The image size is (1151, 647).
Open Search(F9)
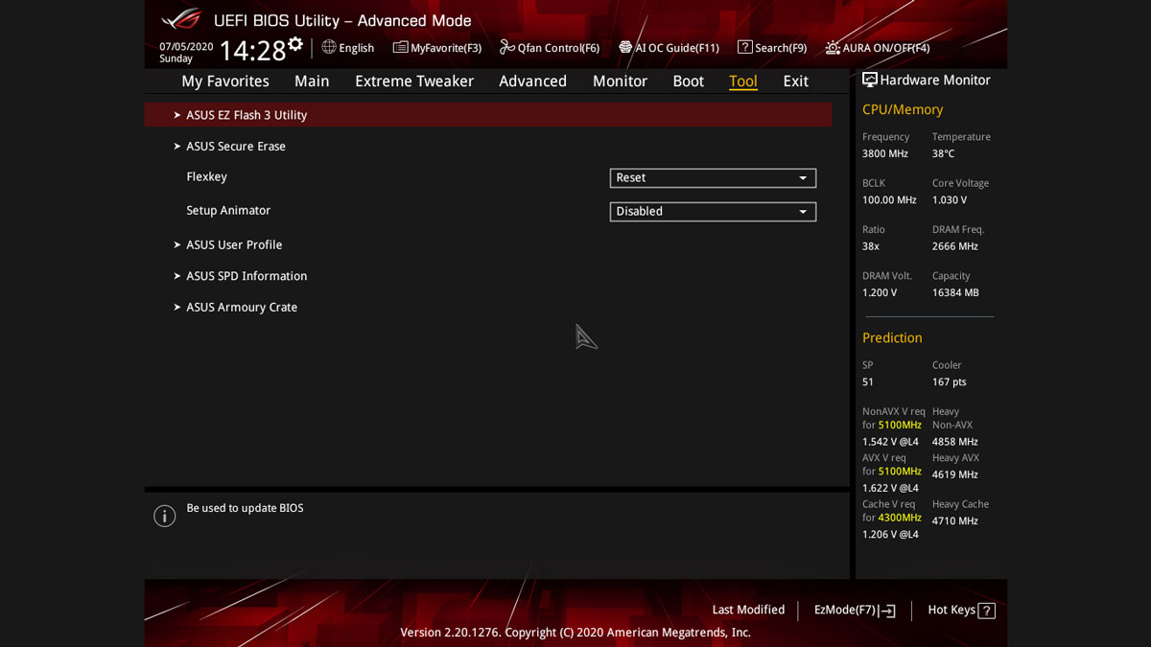(772, 48)
